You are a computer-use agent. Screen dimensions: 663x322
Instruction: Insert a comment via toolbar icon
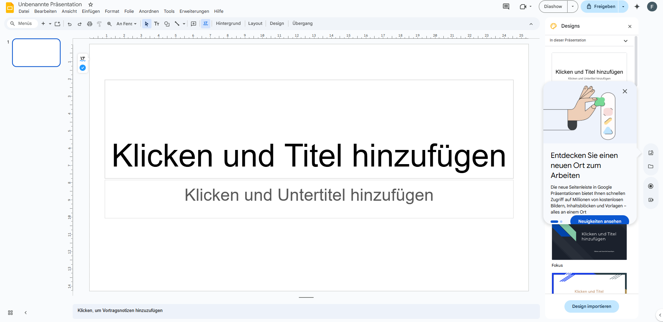(194, 24)
